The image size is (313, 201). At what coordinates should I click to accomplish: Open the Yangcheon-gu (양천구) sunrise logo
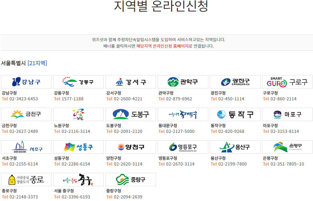[x=130, y=147]
